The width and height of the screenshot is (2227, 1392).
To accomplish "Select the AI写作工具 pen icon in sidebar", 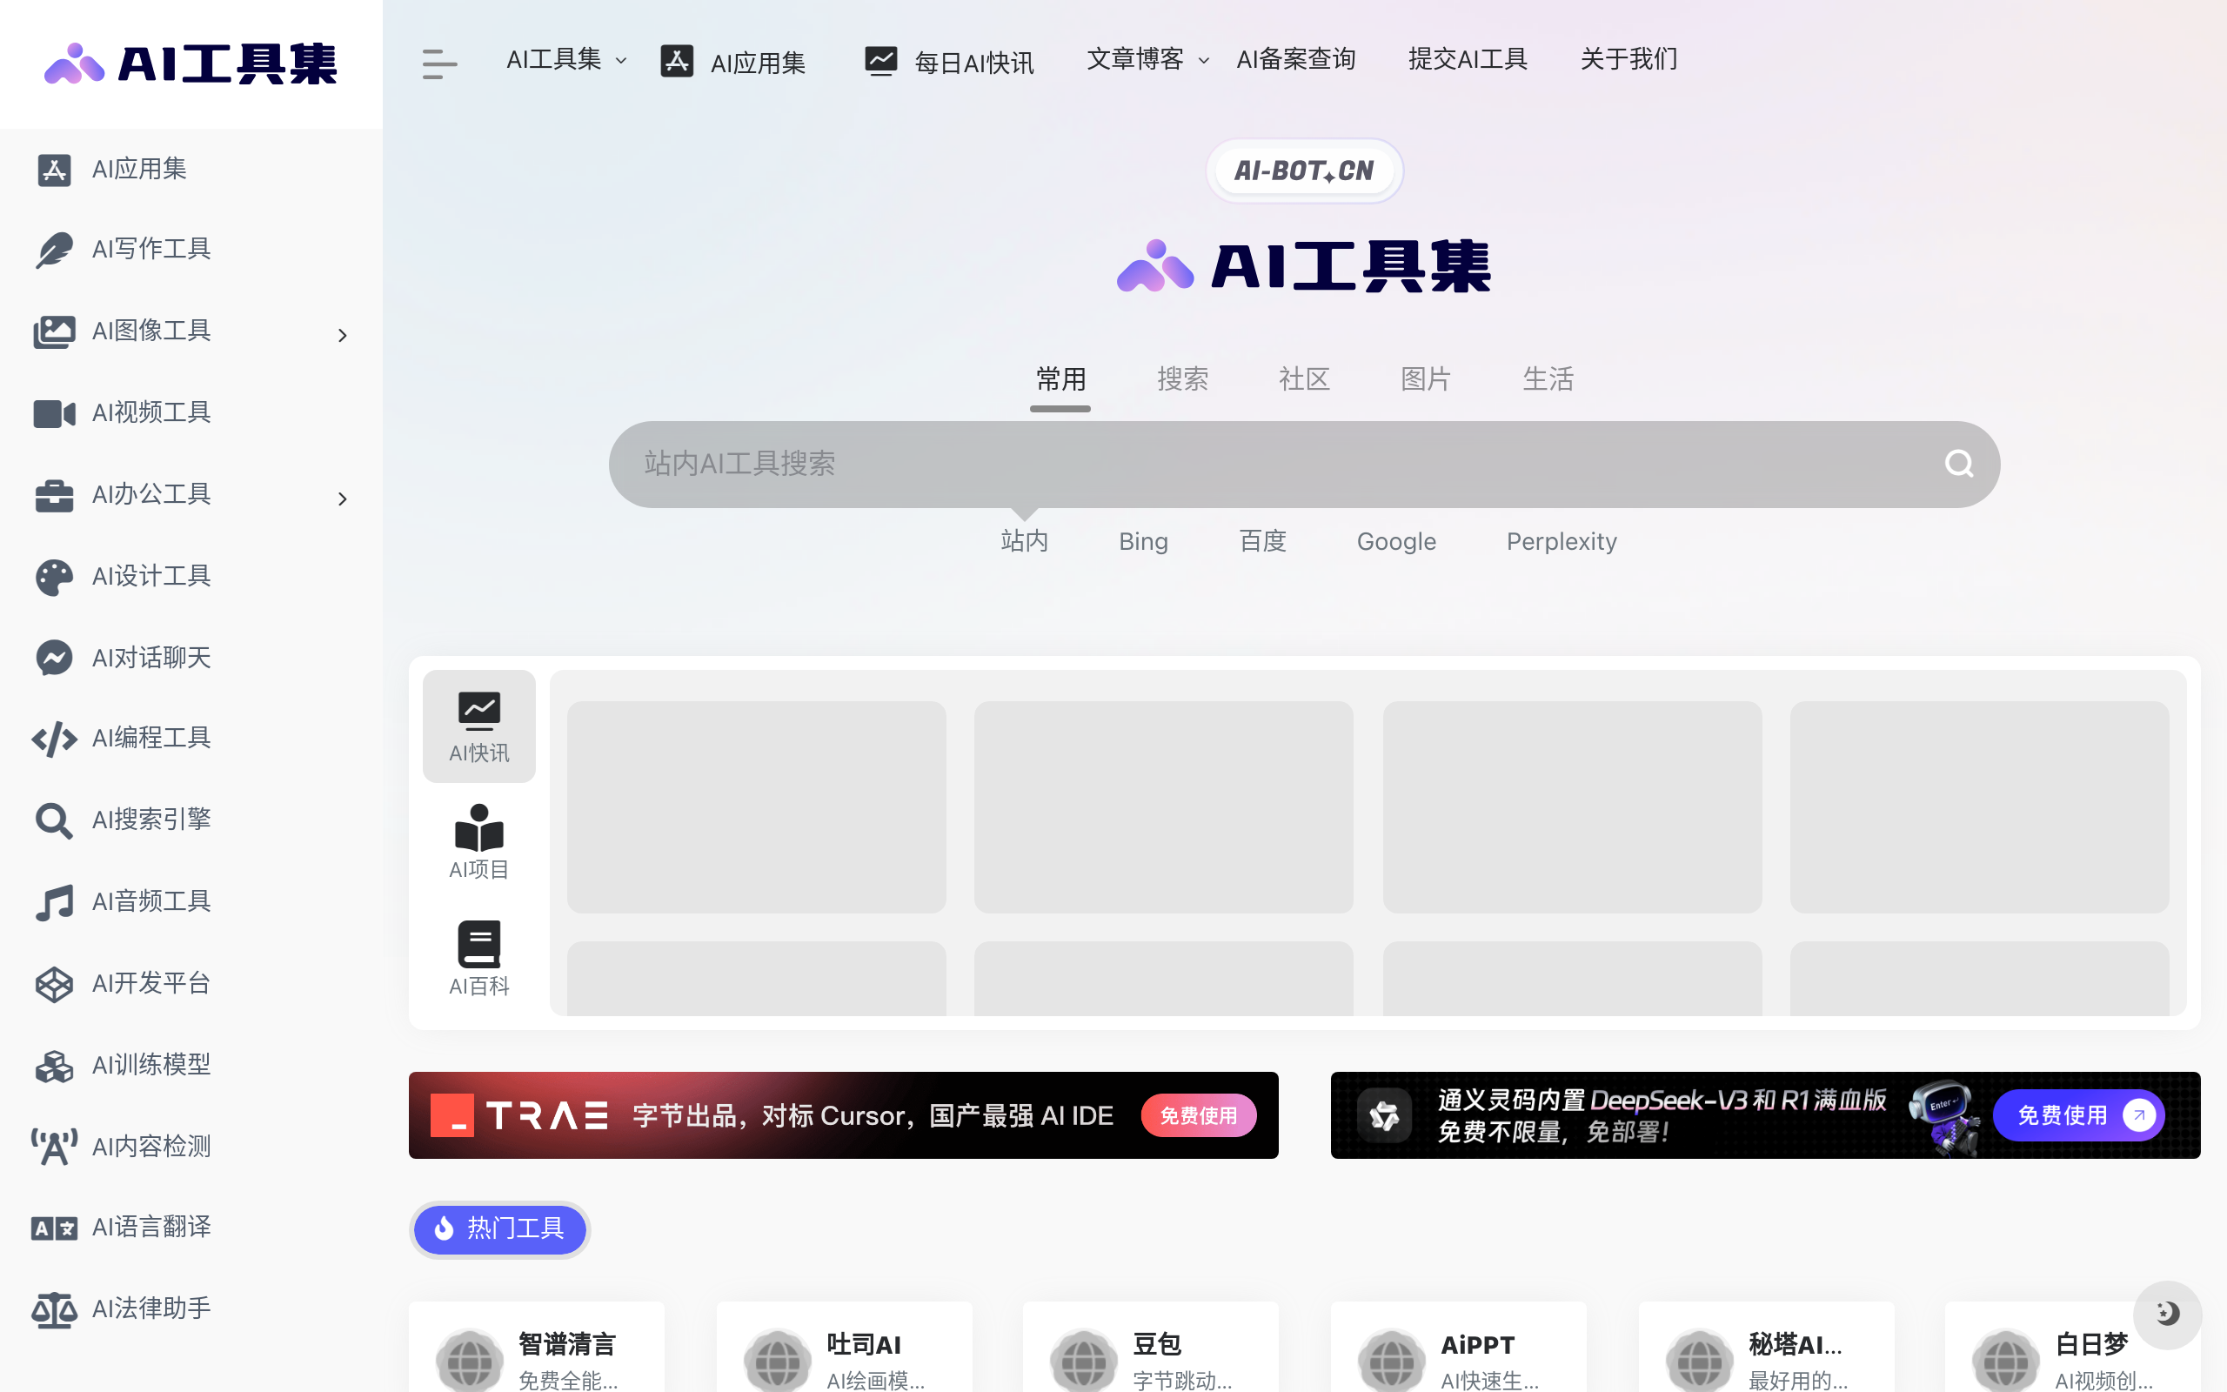I will (x=53, y=249).
